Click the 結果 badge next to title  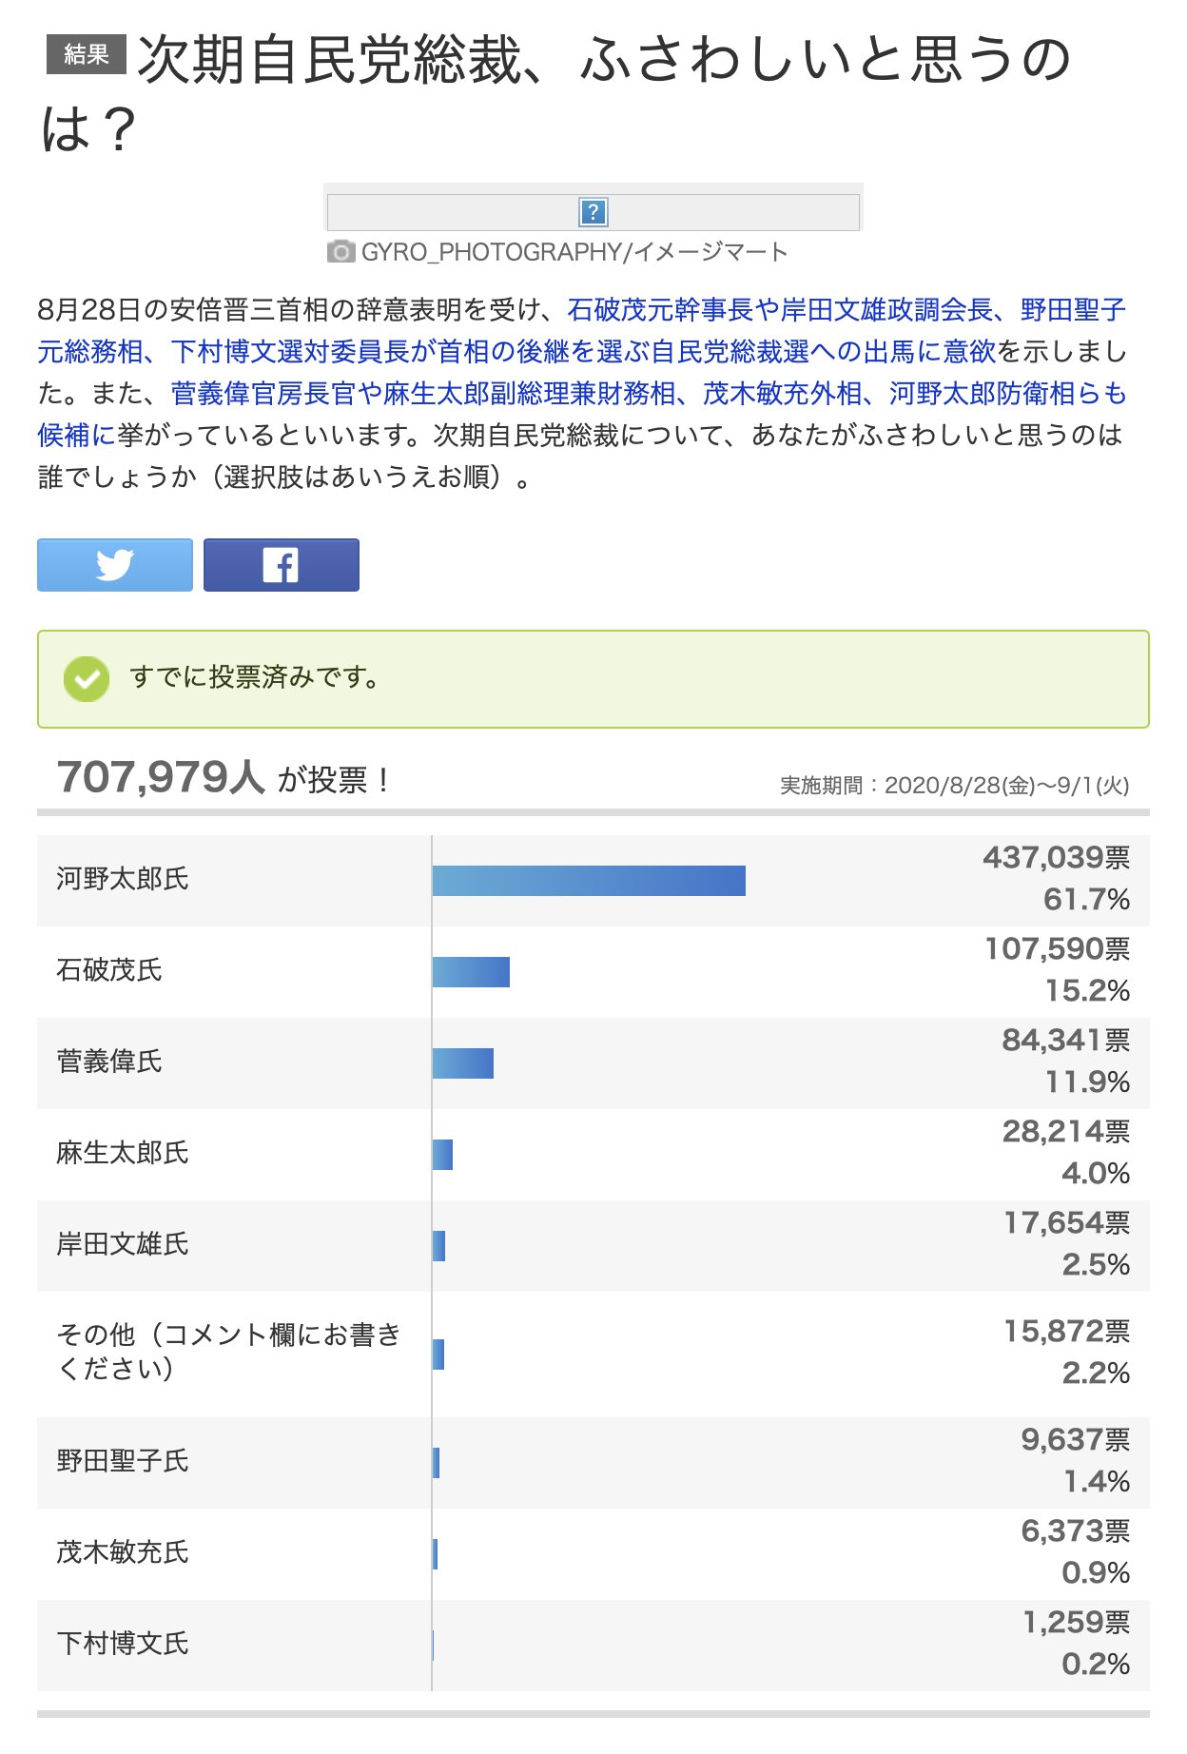click(86, 55)
